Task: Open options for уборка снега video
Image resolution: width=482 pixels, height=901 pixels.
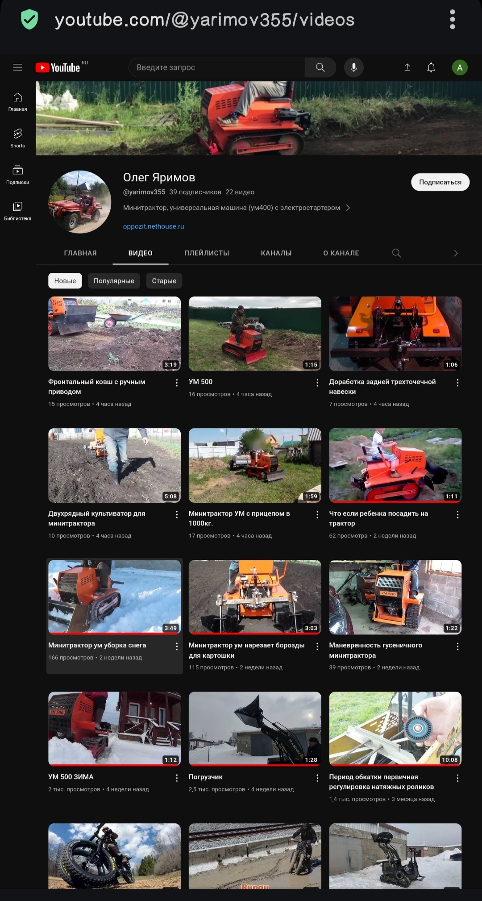Action: [177, 646]
